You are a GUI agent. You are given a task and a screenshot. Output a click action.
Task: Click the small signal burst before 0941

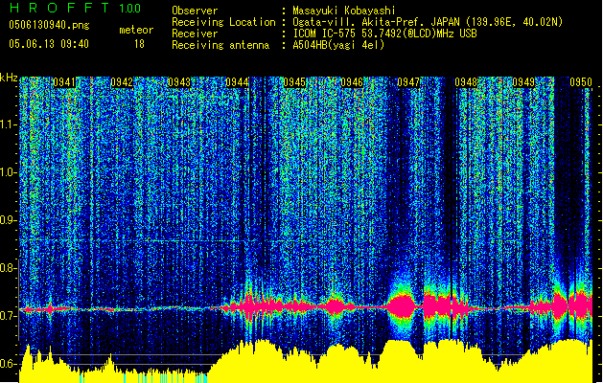point(50,308)
